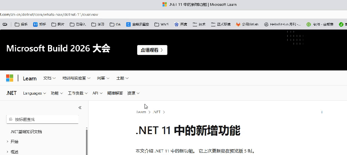
Task: Click the address bar URL
Action: (x=49, y=14)
